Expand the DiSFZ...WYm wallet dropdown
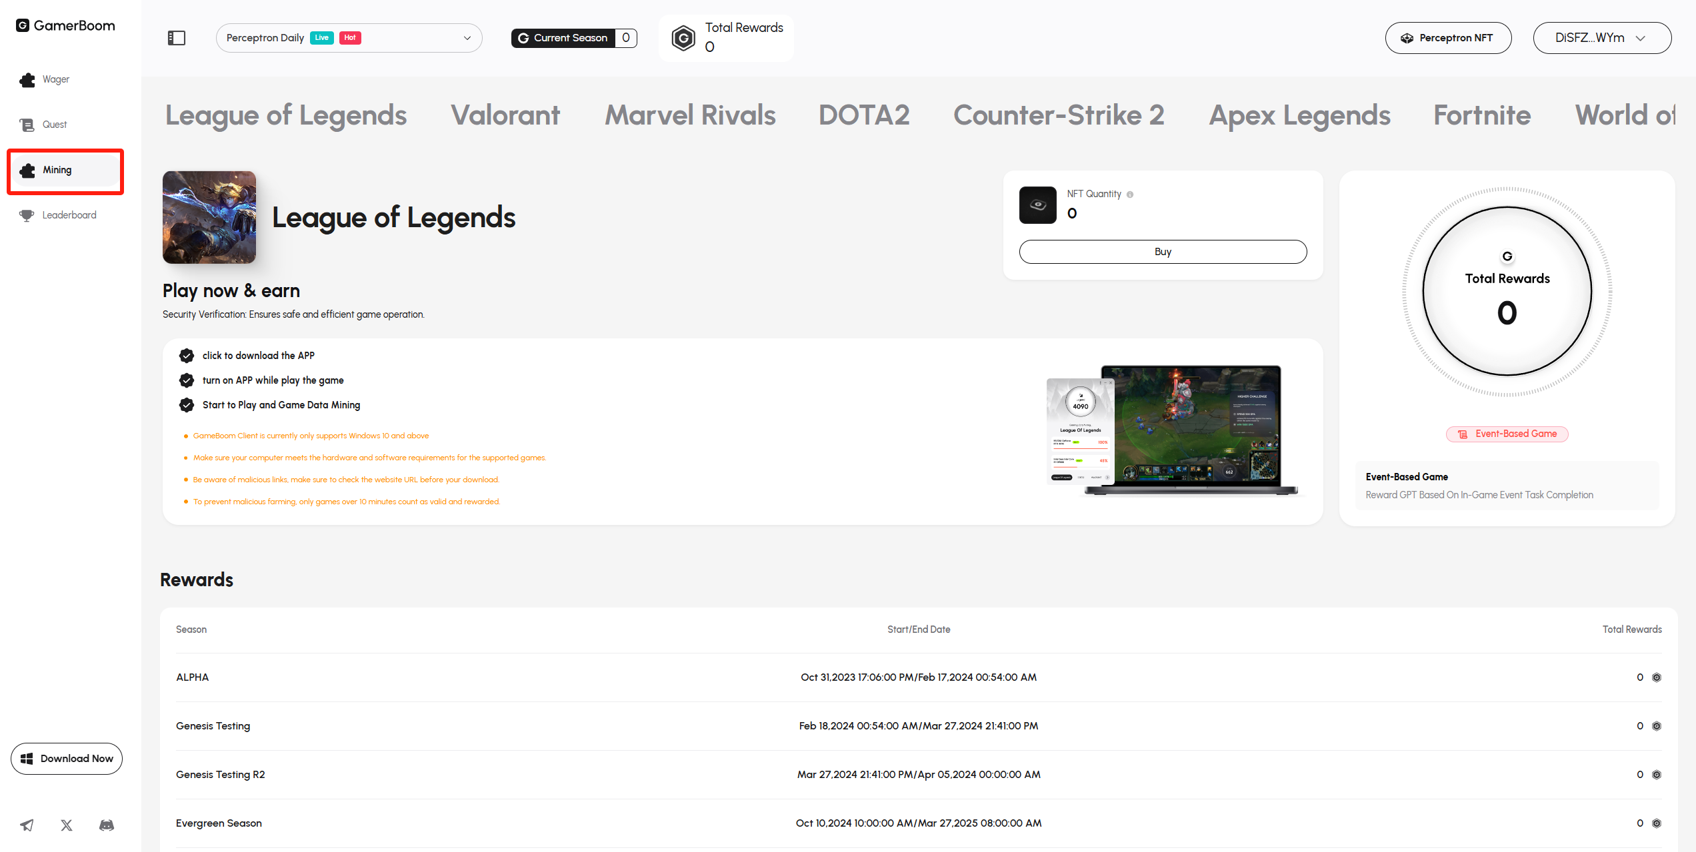Viewport: 1696px width, 852px height. tap(1602, 38)
